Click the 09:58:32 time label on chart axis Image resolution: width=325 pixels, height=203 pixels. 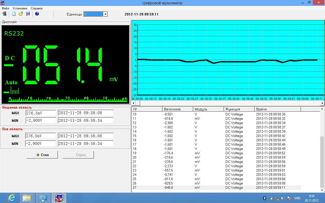pos(206,99)
